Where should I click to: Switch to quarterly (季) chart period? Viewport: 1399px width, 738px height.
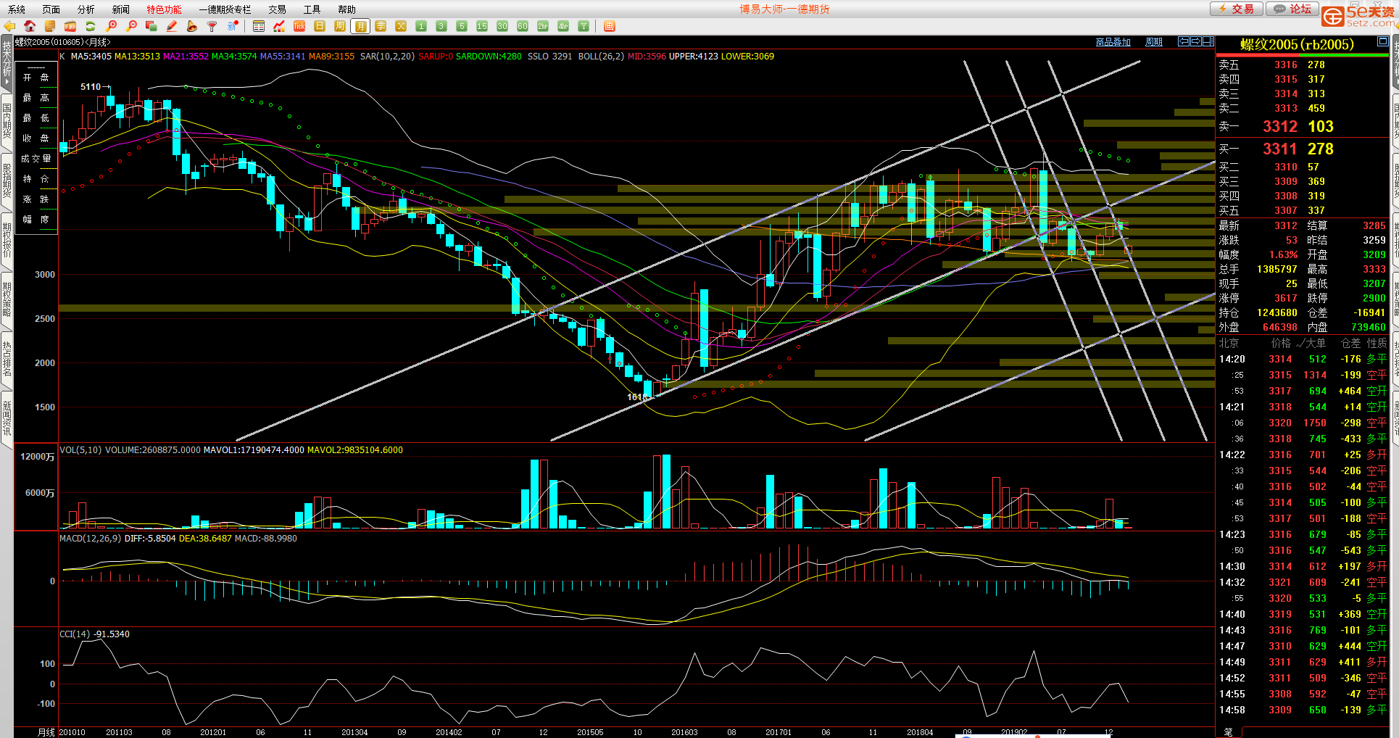381,26
